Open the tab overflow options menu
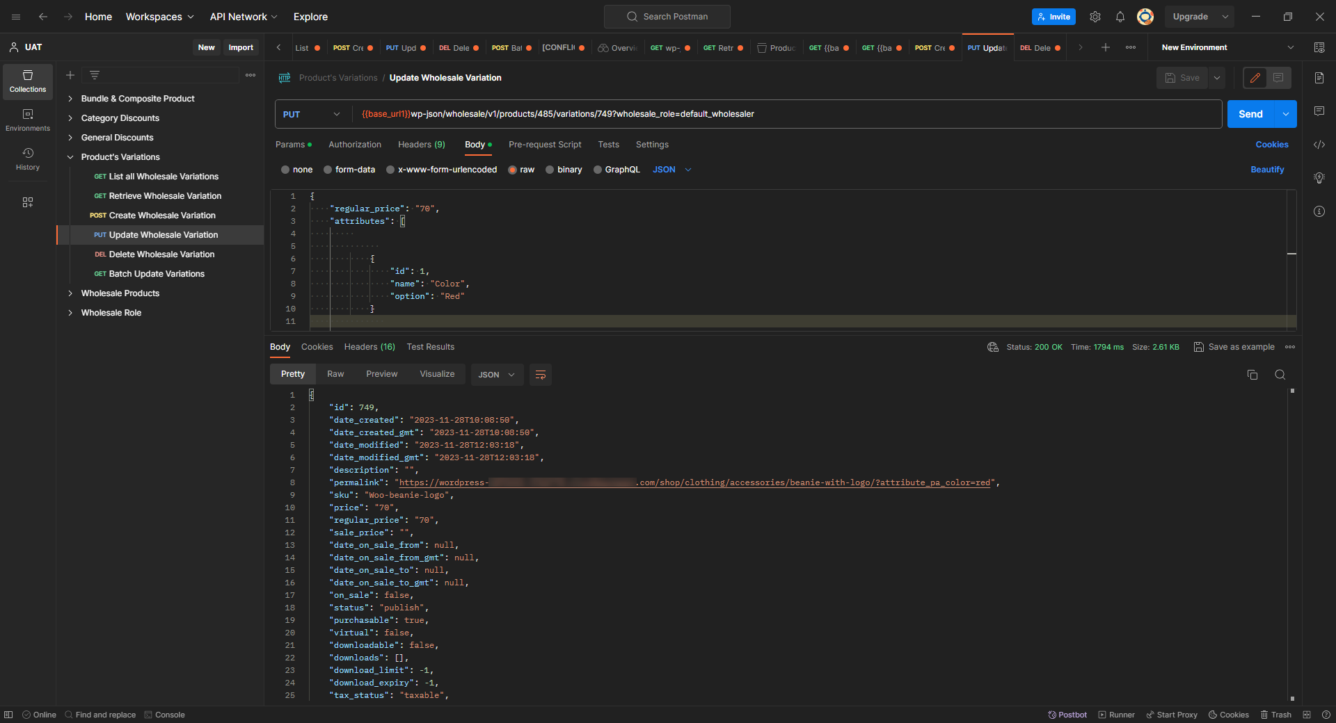This screenshot has width=1336, height=723. click(x=1131, y=47)
